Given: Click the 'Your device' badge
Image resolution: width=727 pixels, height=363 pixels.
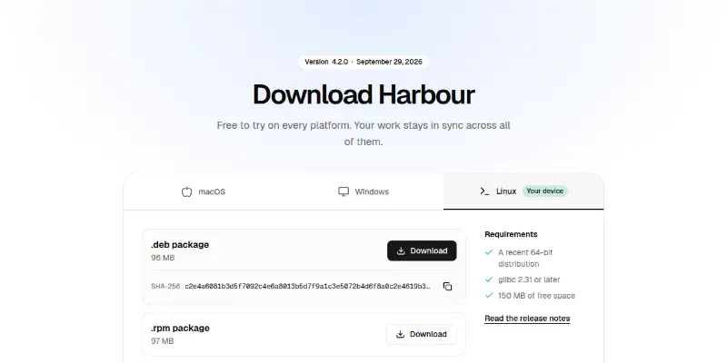Looking at the screenshot, I should pos(544,191).
